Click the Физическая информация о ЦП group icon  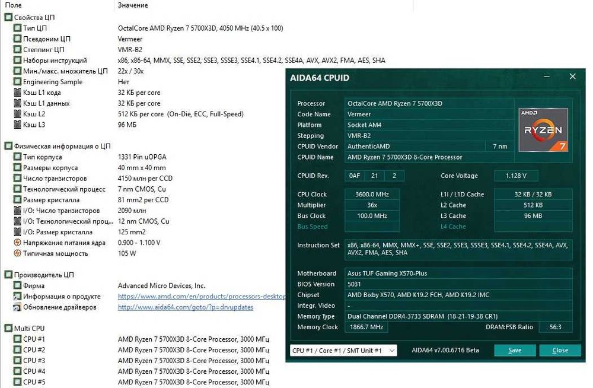[8, 146]
